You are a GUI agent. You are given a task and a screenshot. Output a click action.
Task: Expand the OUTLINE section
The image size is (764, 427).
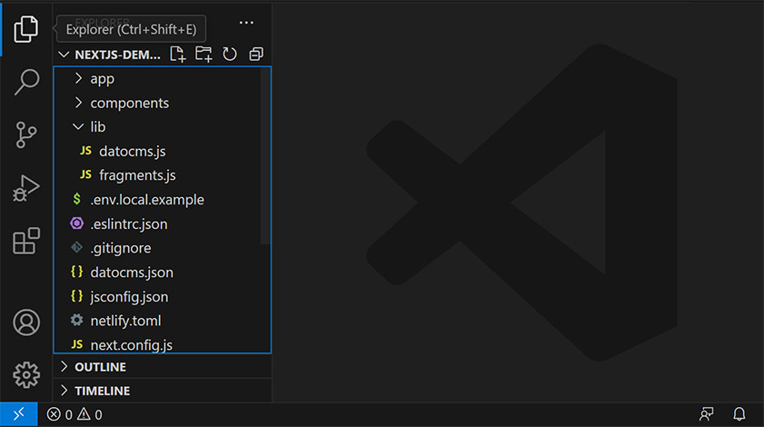pos(162,366)
